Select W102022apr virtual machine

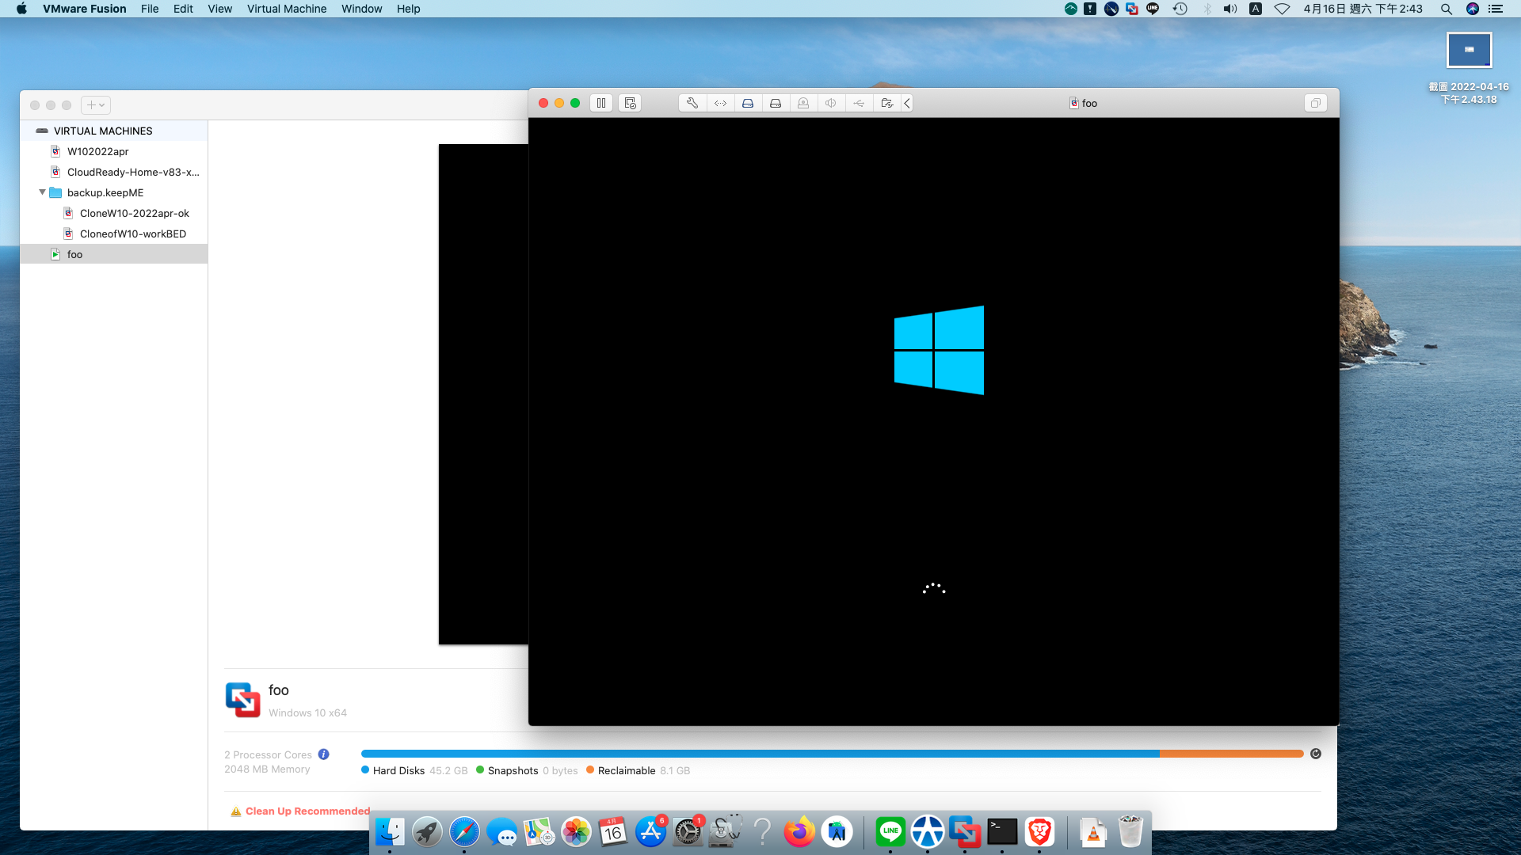97,151
